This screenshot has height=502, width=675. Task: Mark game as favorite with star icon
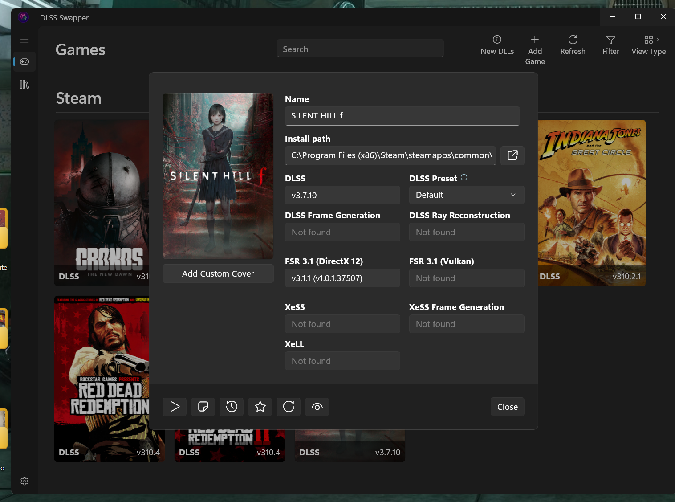point(260,407)
